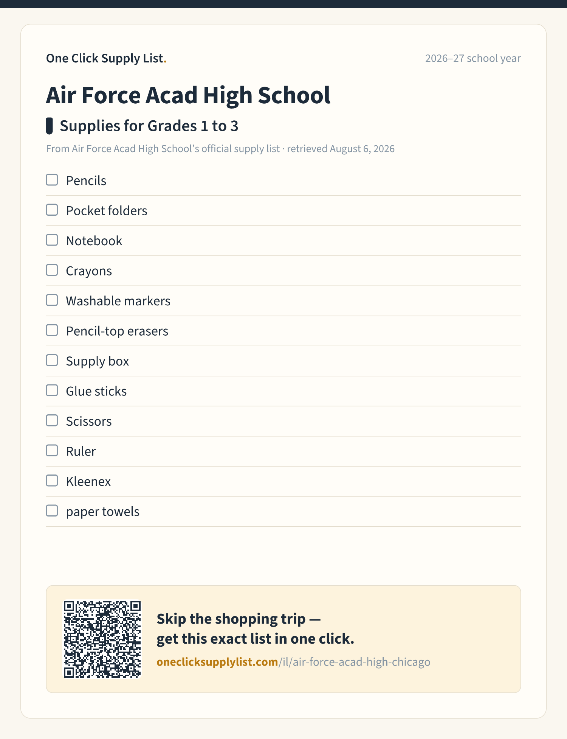Check off Glue sticks
This screenshot has height=739, width=567.
click(x=52, y=391)
